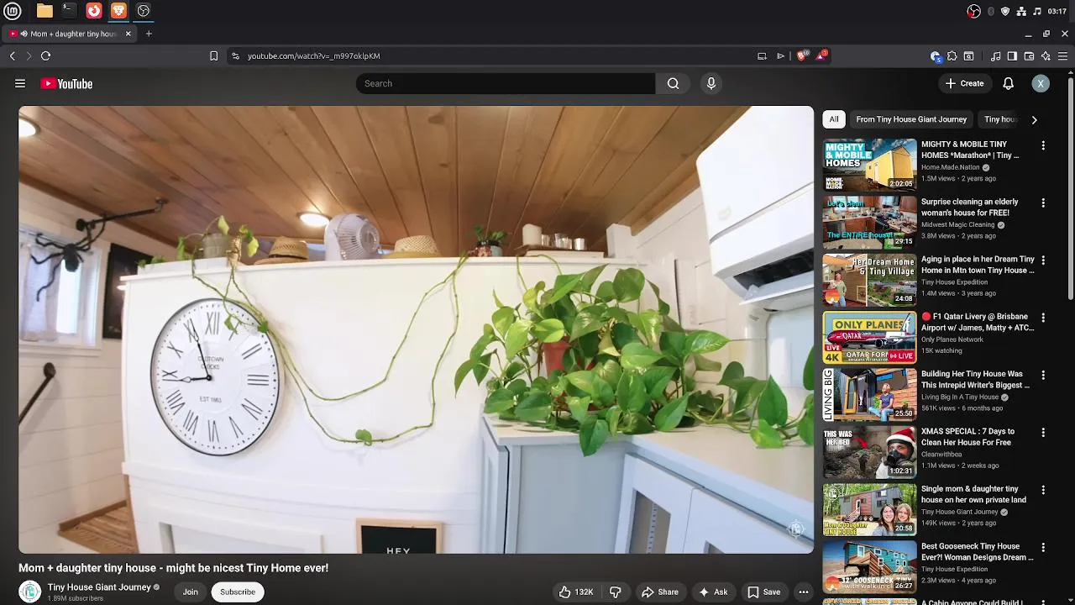Share this video
Viewport: 1075px width, 605px height.
point(660,592)
